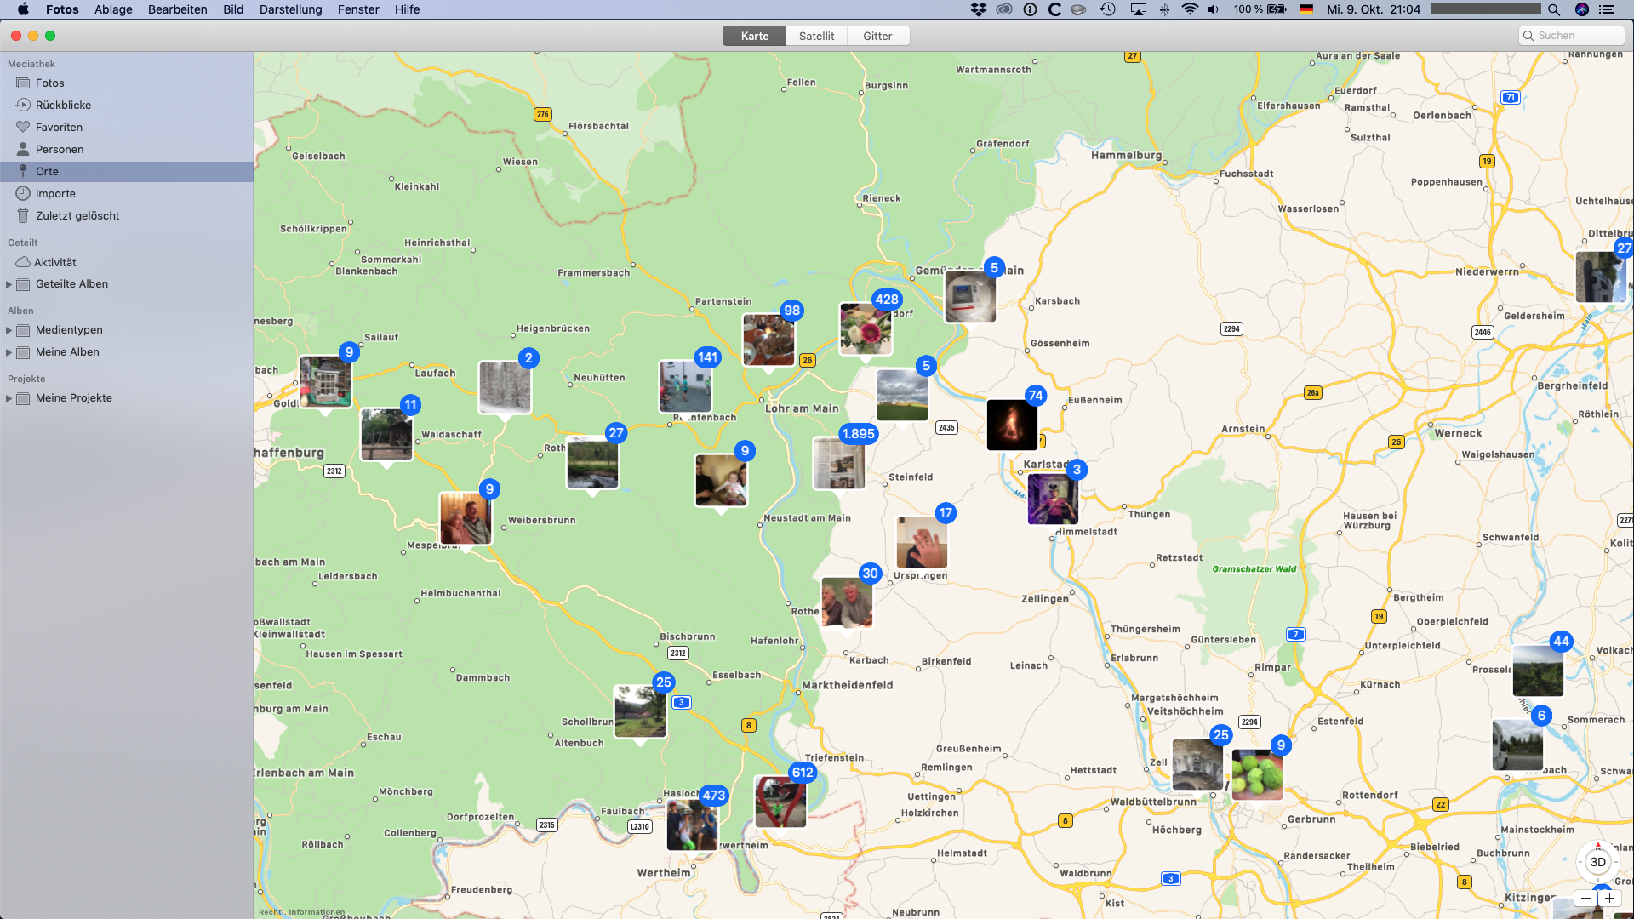Viewport: 1634px width, 919px height.
Task: Open photo cluster with 1.895 photos
Action: [x=839, y=462]
